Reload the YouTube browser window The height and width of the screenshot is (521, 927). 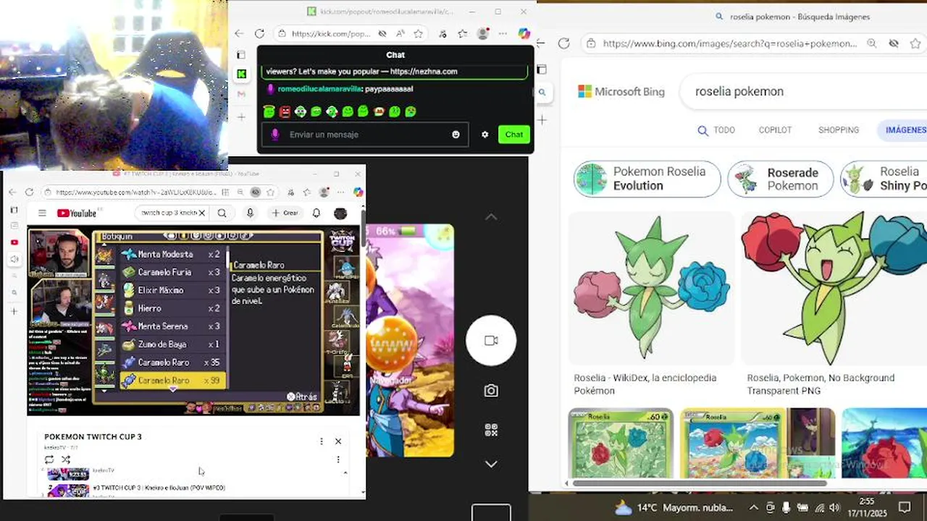[x=29, y=192]
